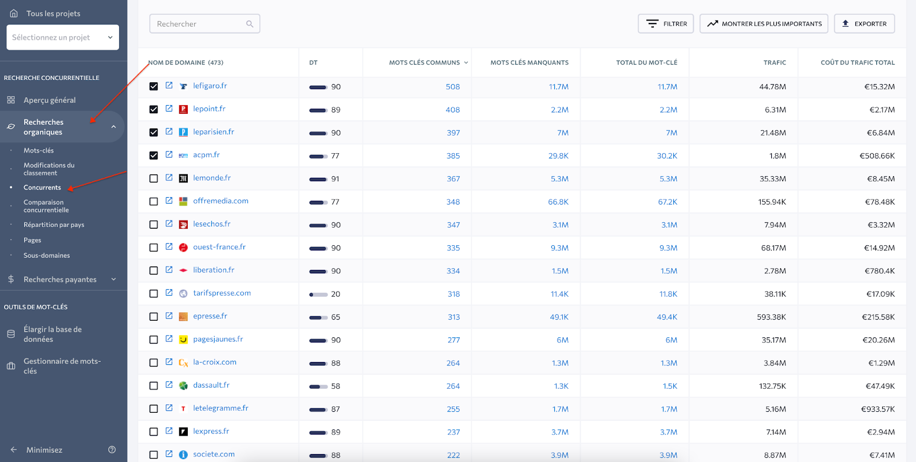
Task: Open external link icon for ouest-france.fr
Action: (169, 246)
